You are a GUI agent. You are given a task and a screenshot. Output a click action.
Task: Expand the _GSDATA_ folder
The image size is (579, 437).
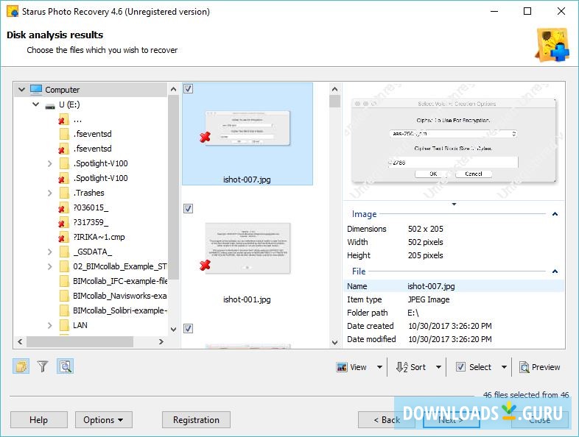[x=50, y=252]
